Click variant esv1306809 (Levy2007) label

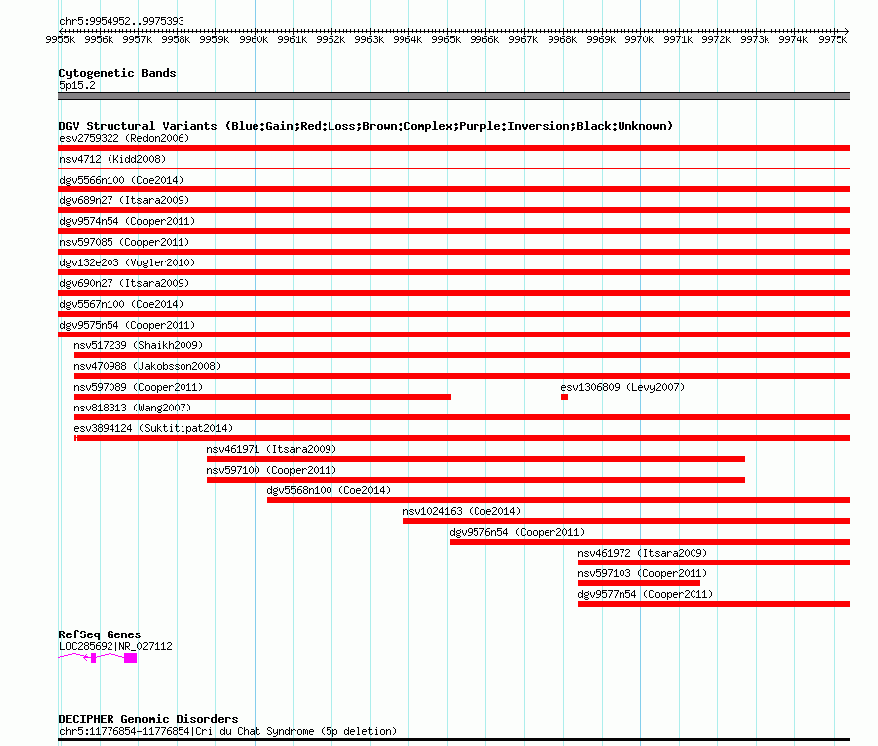(x=622, y=387)
